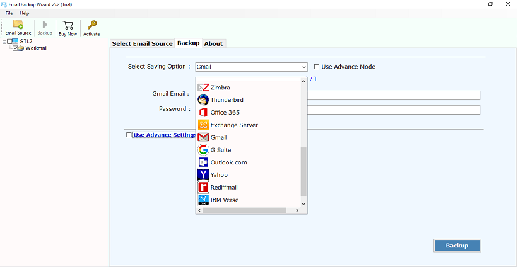Select the Zimbra icon in list
This screenshot has height=267, width=518.
pyautogui.click(x=203, y=88)
